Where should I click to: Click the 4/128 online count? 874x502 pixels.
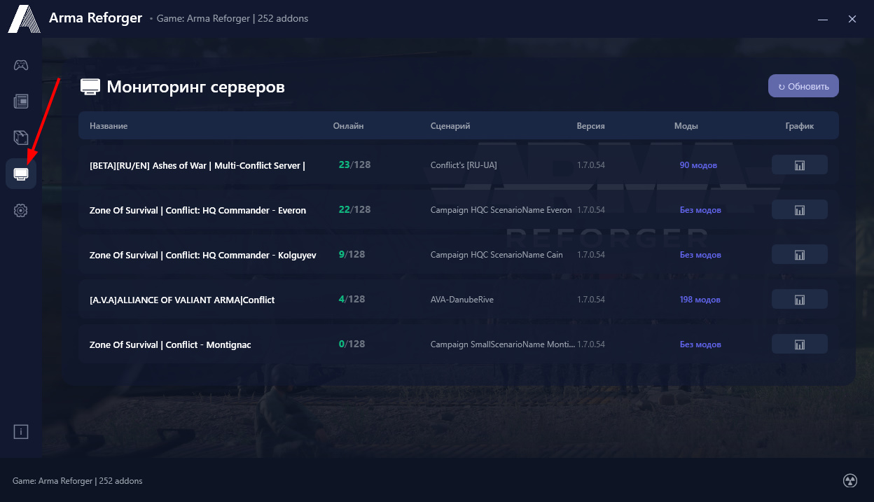pyautogui.click(x=352, y=300)
